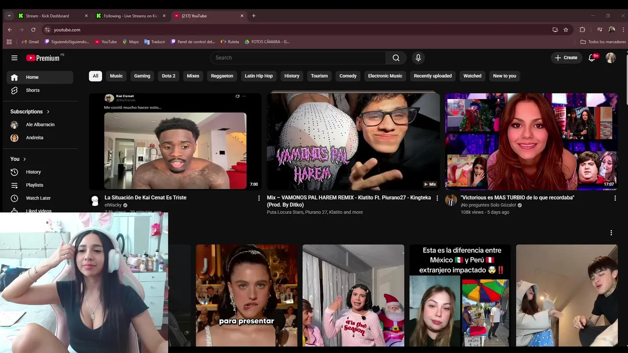Open the browser extensions puzzle icon
The image size is (628, 353).
pyautogui.click(x=582, y=29)
